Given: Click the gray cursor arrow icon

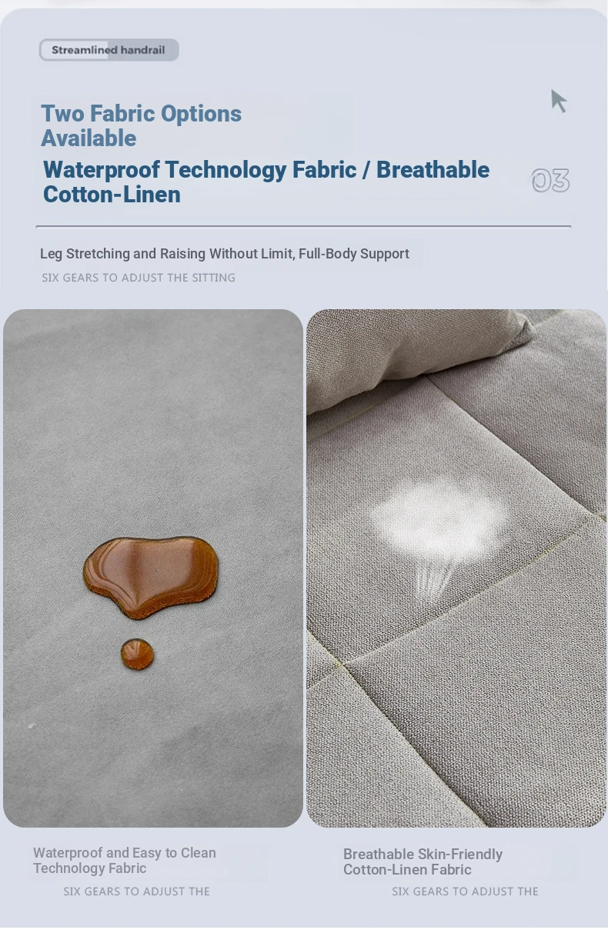Looking at the screenshot, I should click(x=559, y=101).
